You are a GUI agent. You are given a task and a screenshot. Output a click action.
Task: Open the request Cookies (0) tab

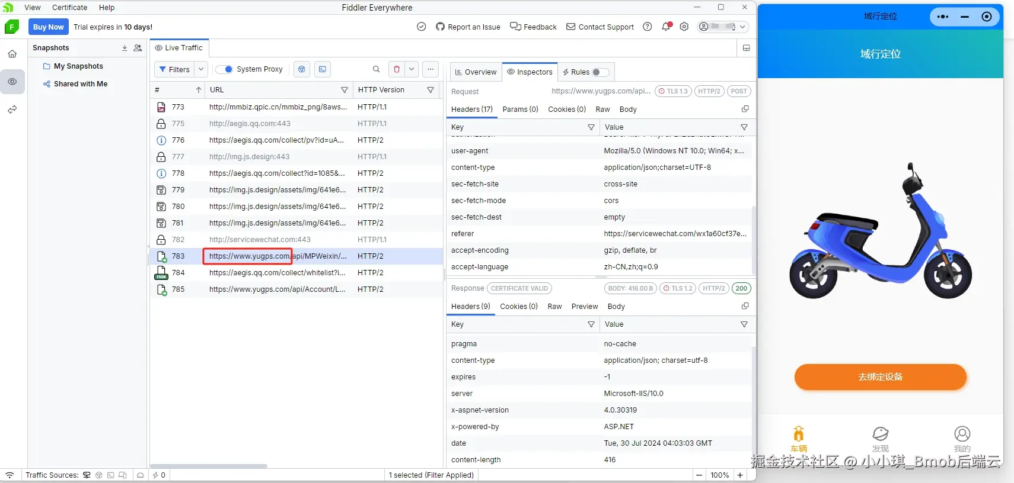pos(567,110)
